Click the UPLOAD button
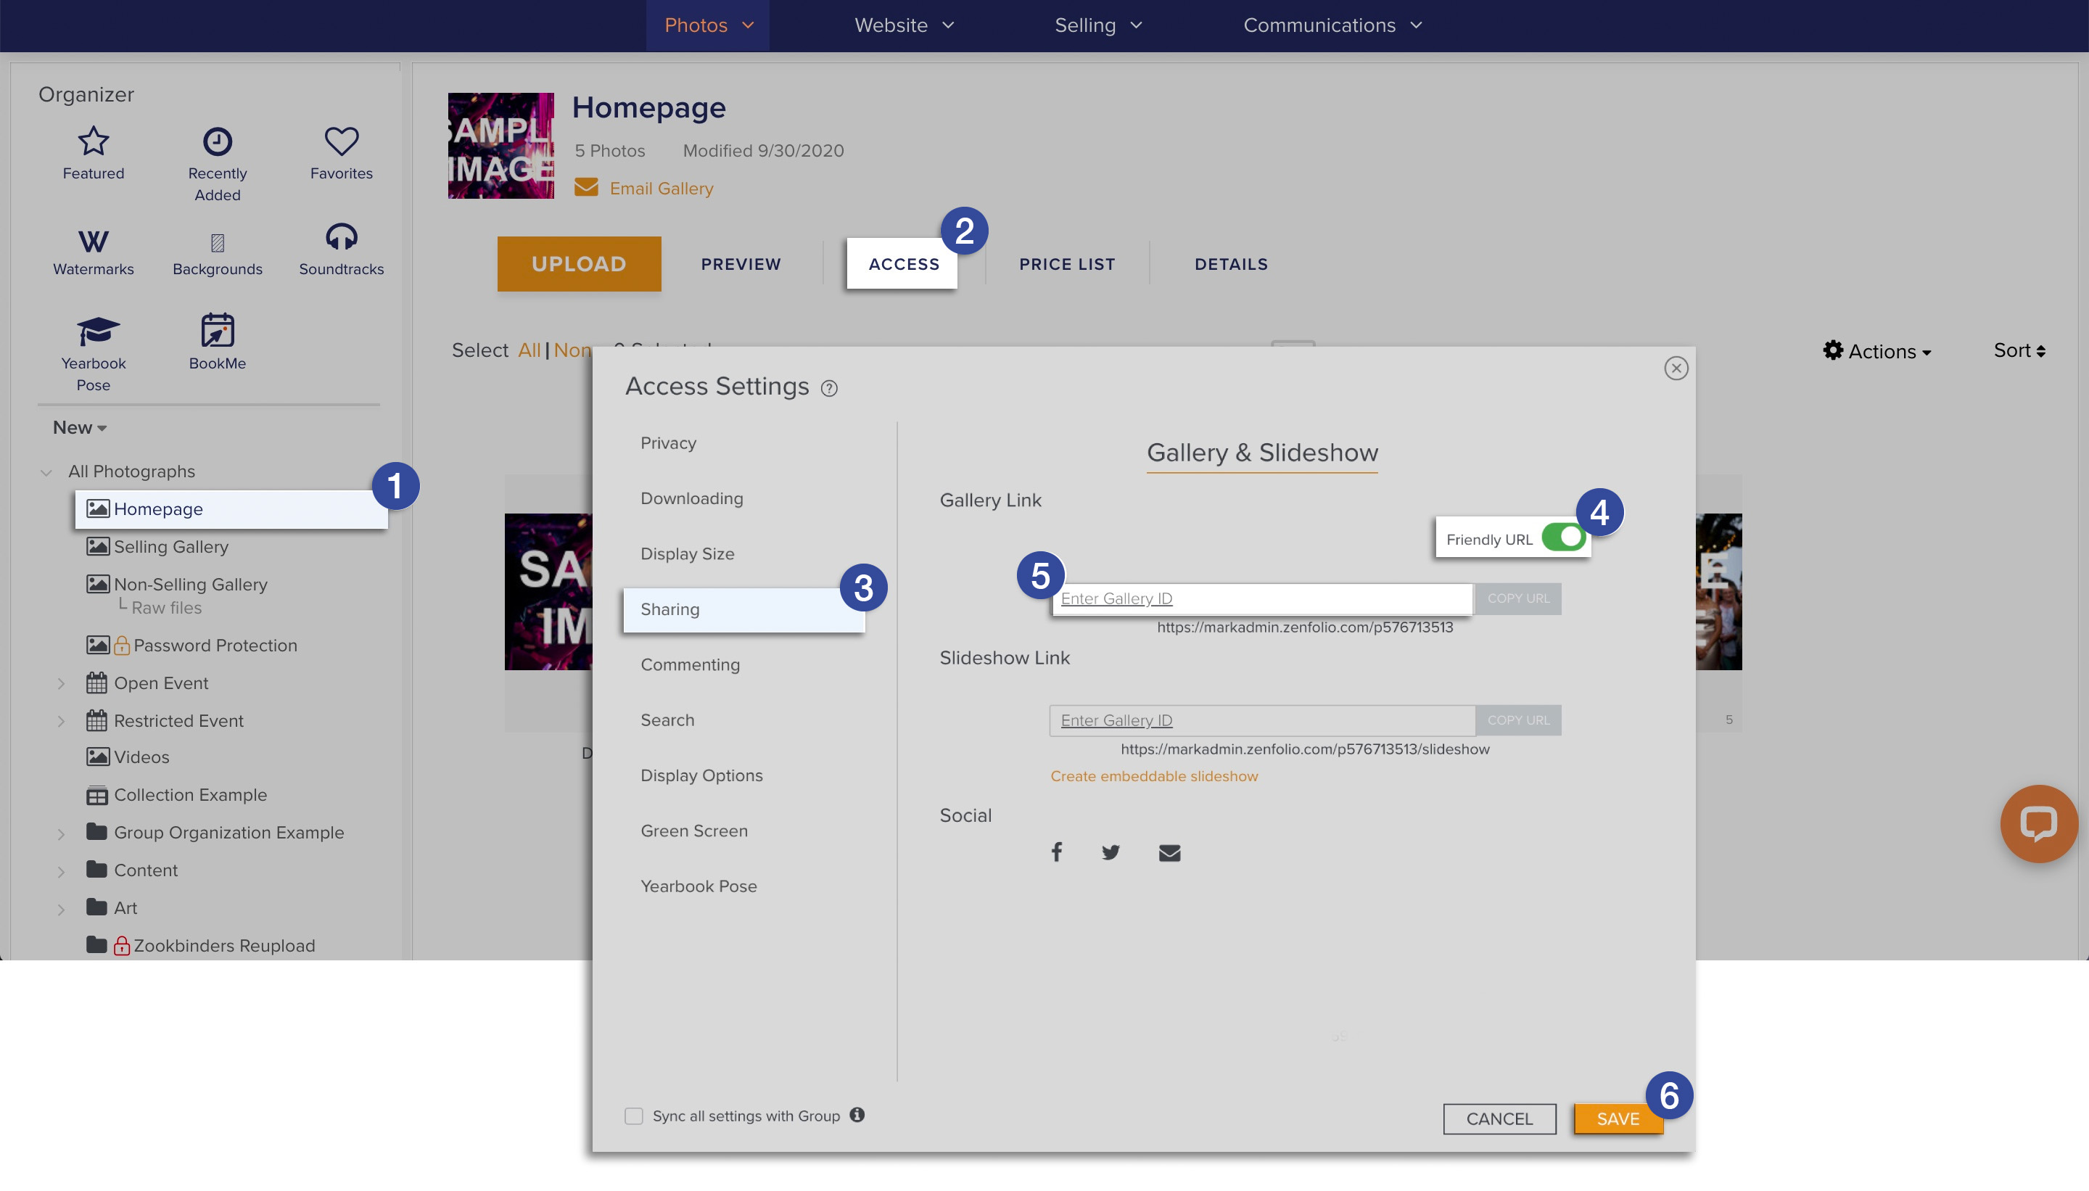 (x=579, y=263)
